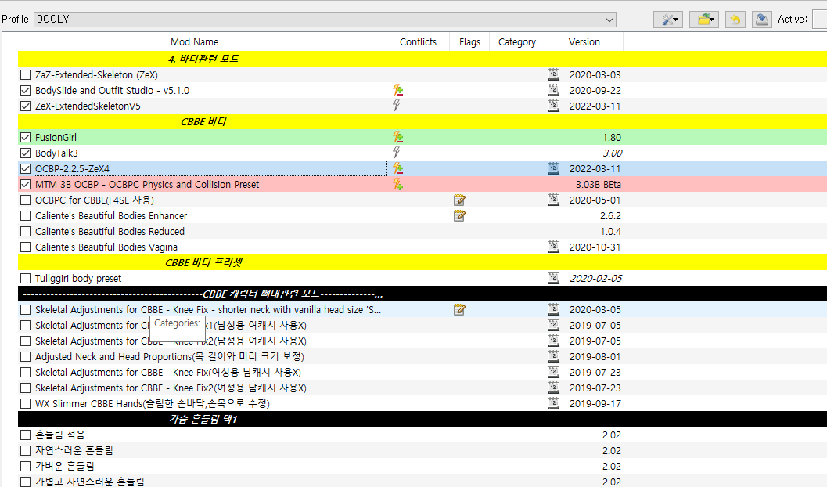This screenshot has height=487, width=827.
Task: Enable WX Slimmer CBBE Hands checkbox
Action: pos(25,404)
